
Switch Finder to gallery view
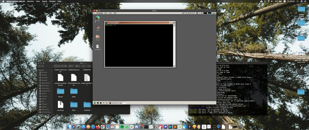point(66,66)
